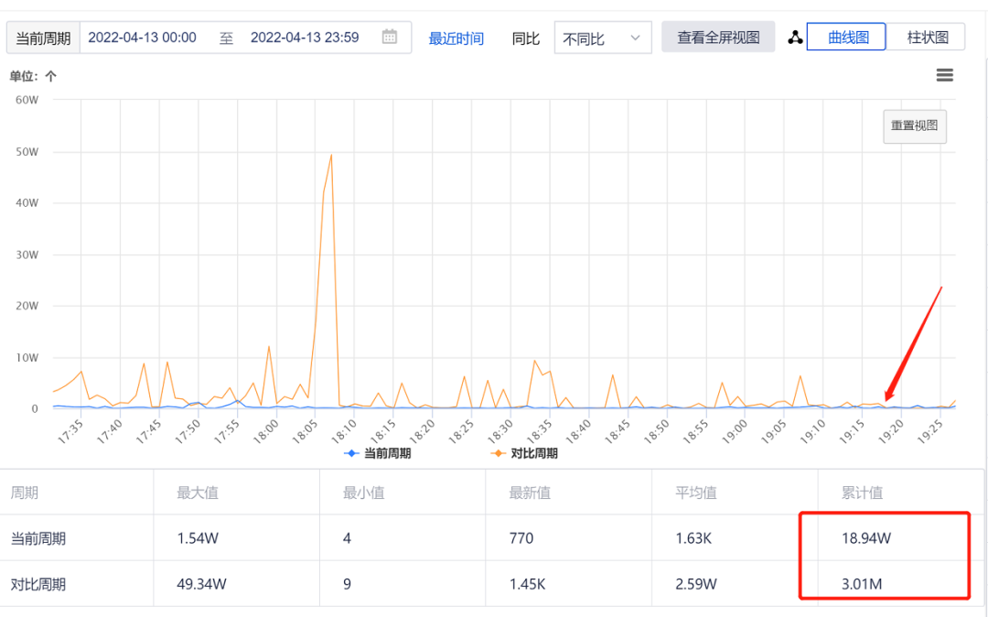Viewport: 988px width, 617px height.
Task: Click the 3.01M cumulative value cell
Action: point(861,584)
